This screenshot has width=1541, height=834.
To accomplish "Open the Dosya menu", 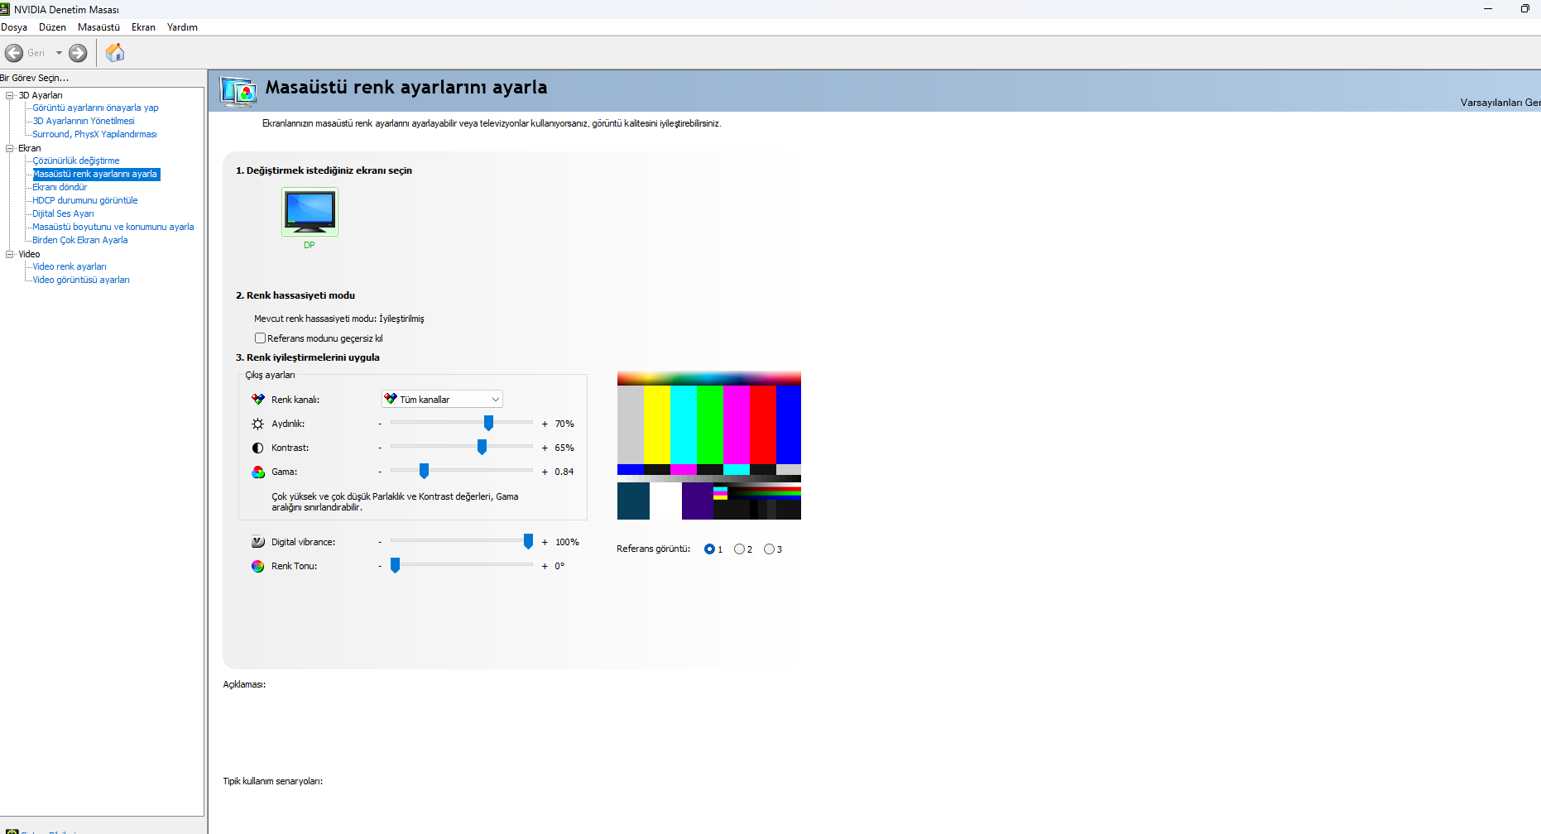I will tap(14, 27).
